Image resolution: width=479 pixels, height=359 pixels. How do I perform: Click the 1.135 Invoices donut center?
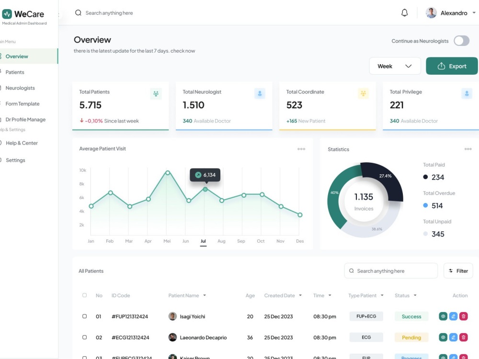click(x=364, y=202)
